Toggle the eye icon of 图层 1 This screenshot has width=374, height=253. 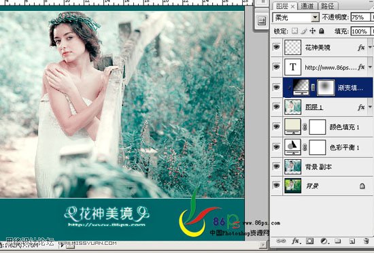coord(276,107)
